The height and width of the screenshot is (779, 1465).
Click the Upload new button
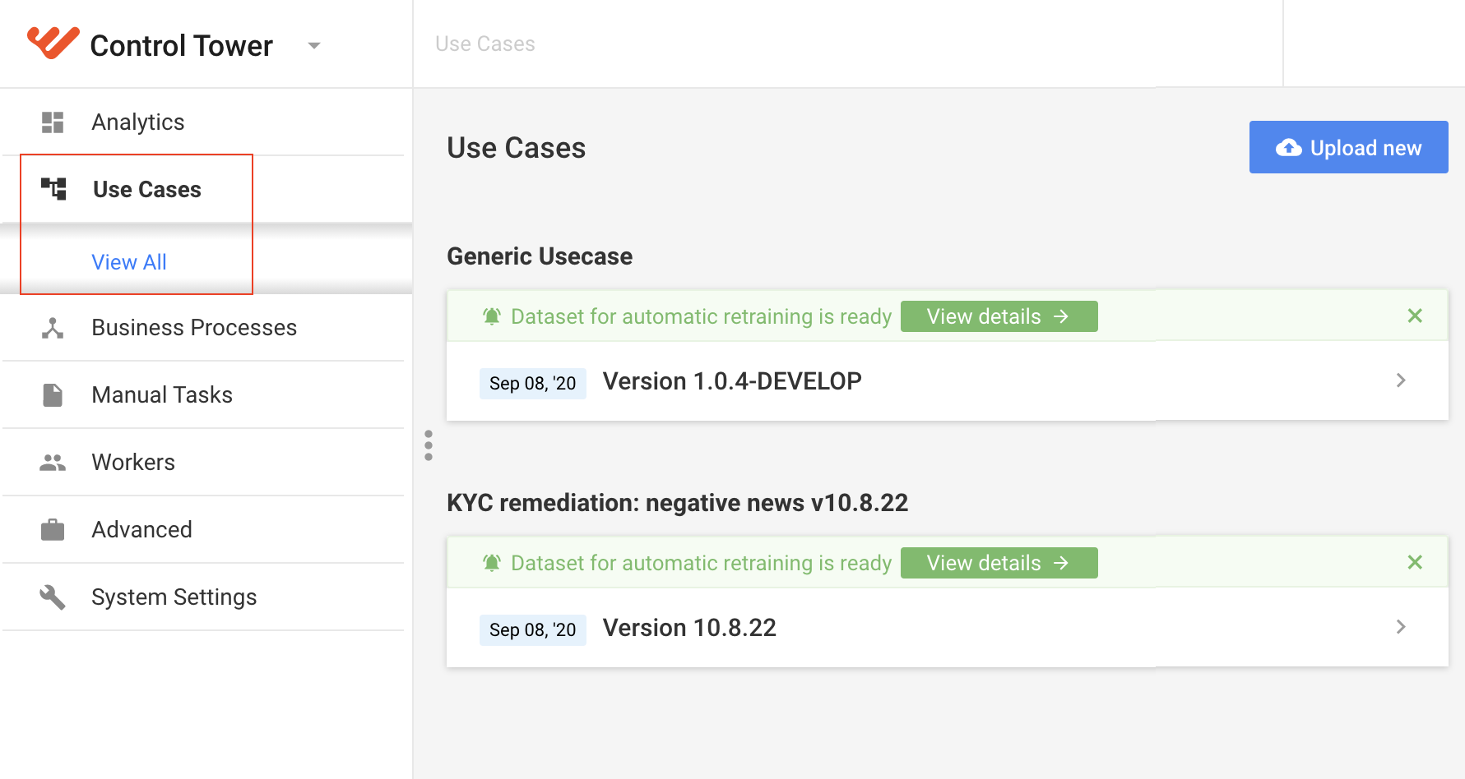1348,147
